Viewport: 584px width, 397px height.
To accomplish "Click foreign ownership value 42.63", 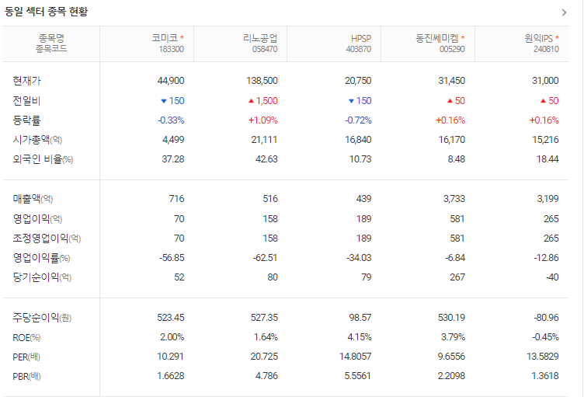I will [x=266, y=159].
